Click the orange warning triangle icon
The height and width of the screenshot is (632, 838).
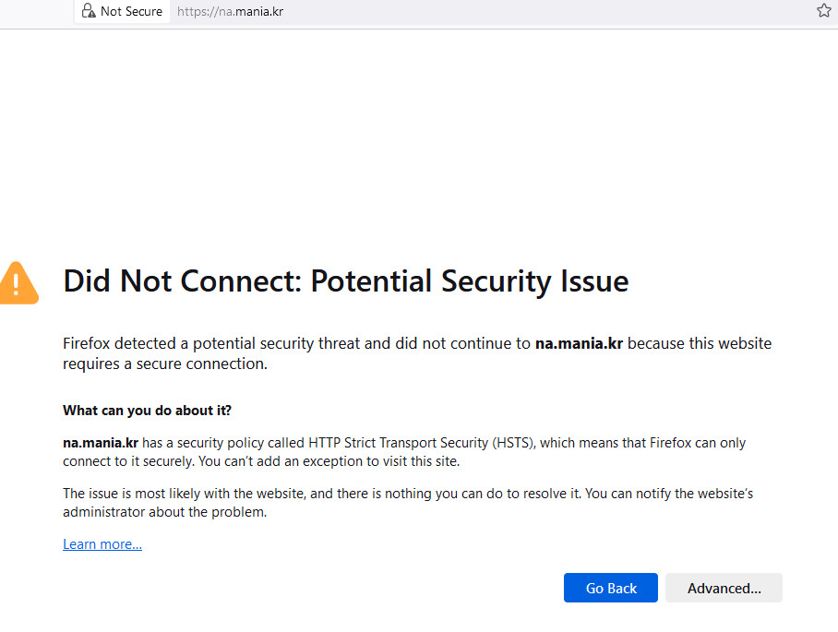click(18, 283)
